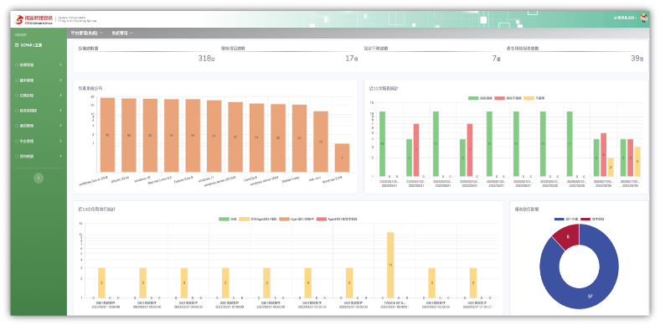660x326 pixels.
Task: Open the 系統管理 dropdown in the top bar
Action: coord(122,33)
